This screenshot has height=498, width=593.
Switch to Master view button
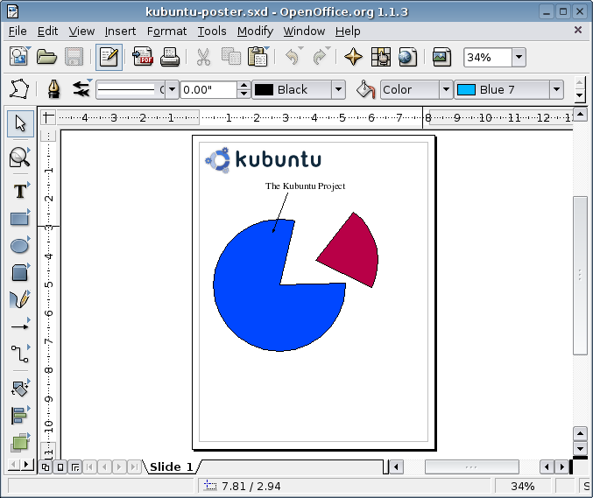[x=60, y=467]
